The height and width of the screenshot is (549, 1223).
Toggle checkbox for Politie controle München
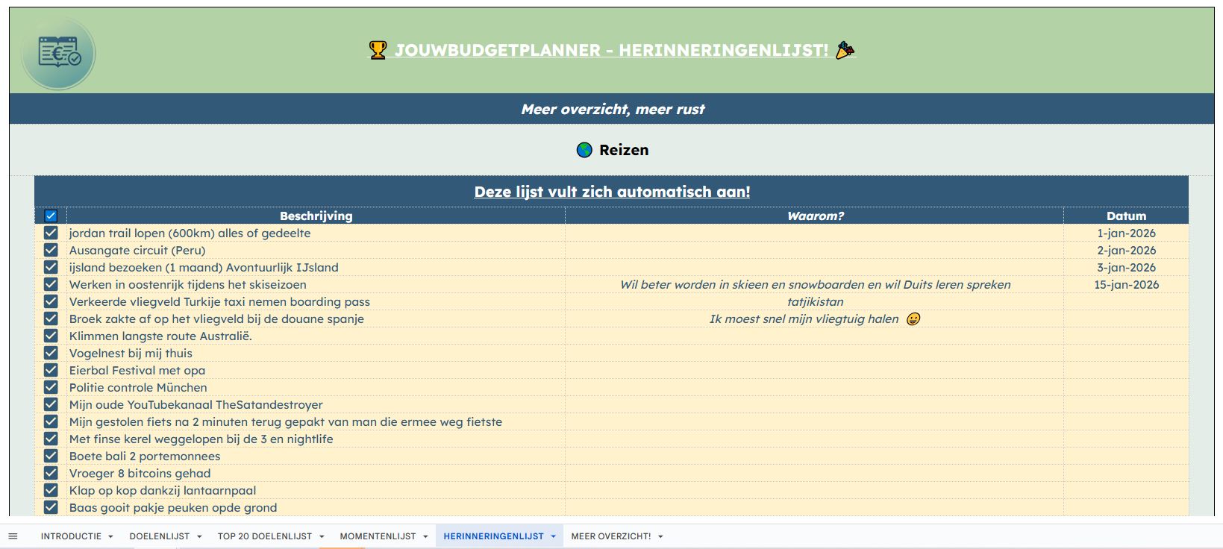[x=51, y=387]
